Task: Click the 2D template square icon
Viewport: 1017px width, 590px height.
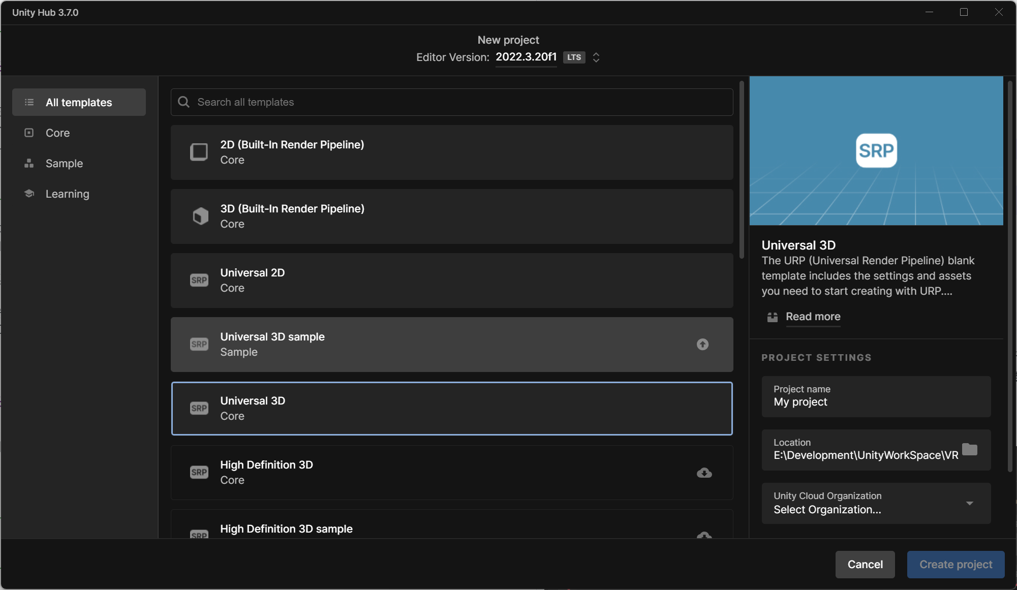Action: click(199, 152)
